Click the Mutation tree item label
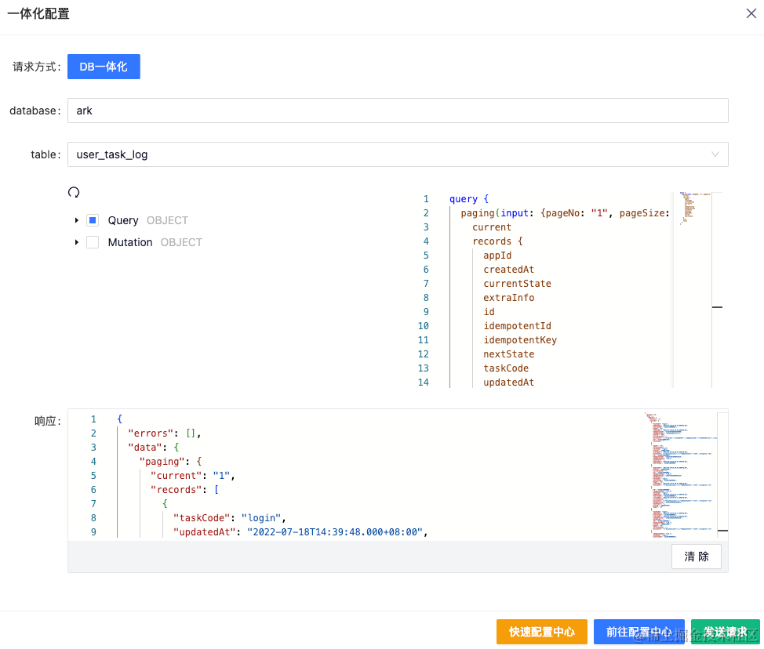Image resolution: width=764 pixels, height=649 pixels. [130, 242]
